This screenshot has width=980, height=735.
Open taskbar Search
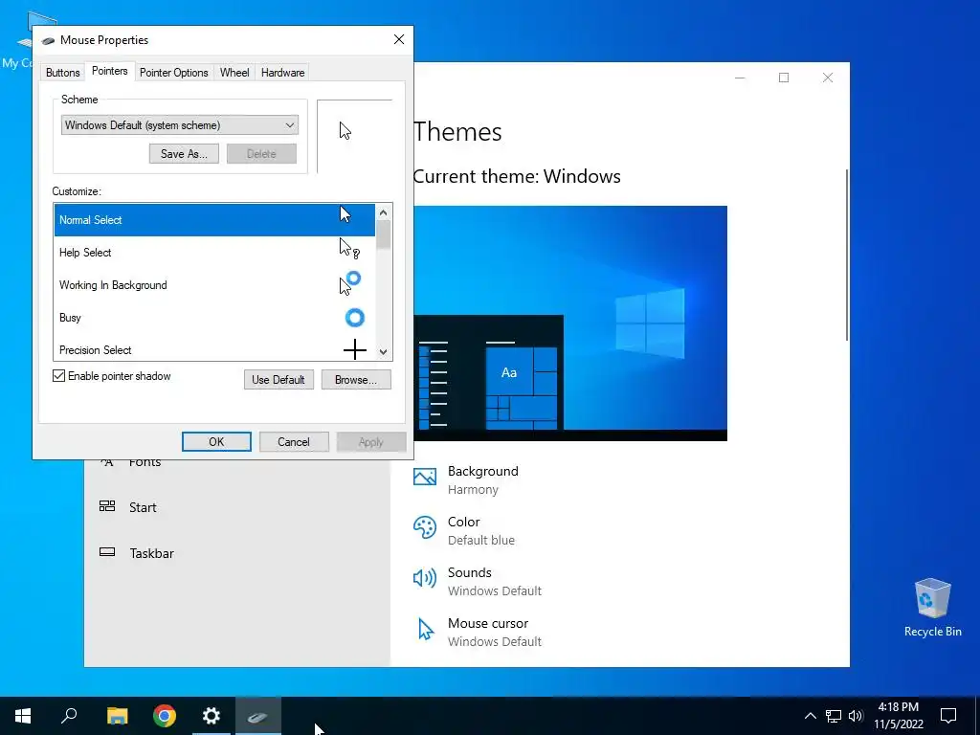point(69,716)
